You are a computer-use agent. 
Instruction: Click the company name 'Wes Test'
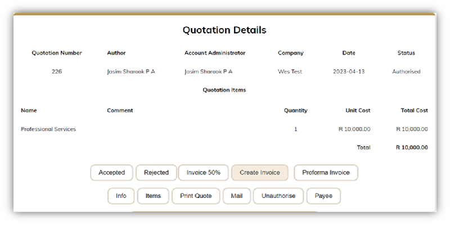(x=290, y=71)
